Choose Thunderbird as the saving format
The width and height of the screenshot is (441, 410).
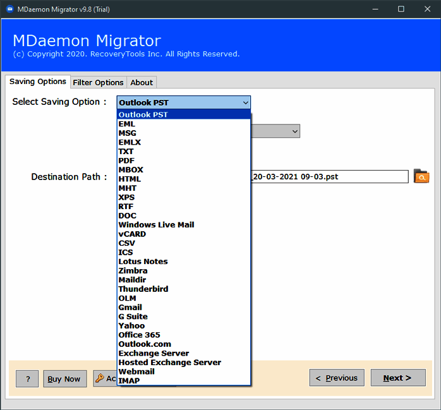(x=143, y=289)
